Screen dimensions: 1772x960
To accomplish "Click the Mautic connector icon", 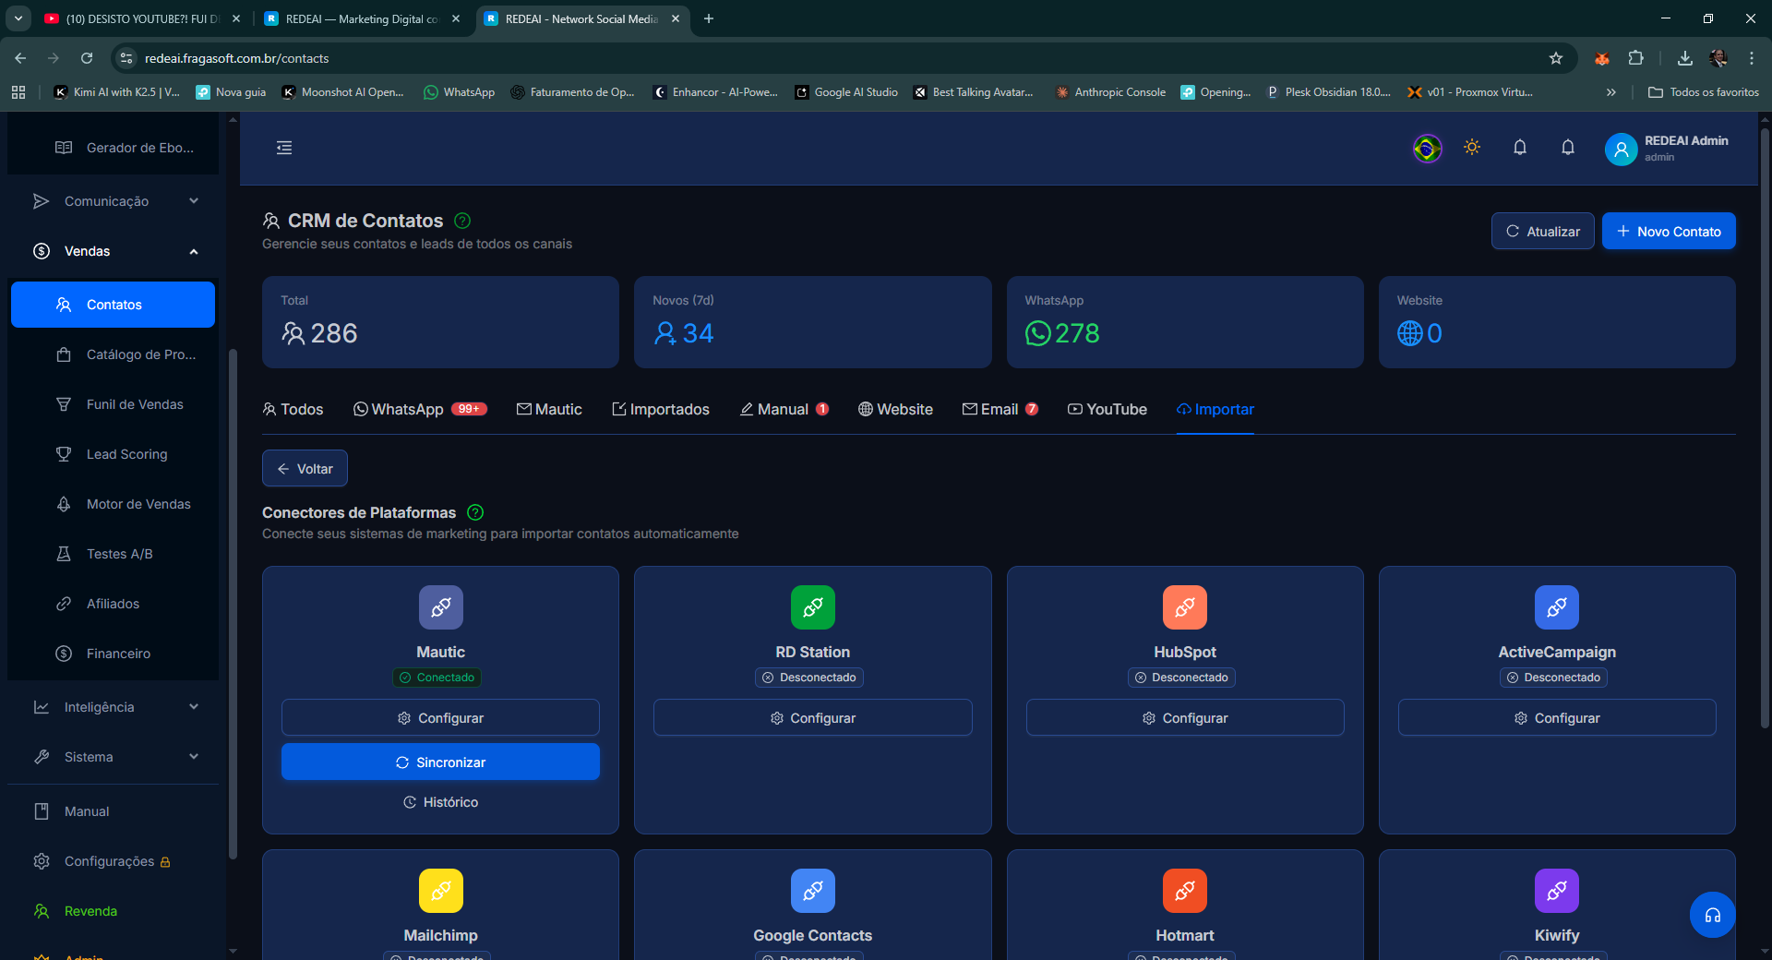I will pyautogui.click(x=441, y=607).
